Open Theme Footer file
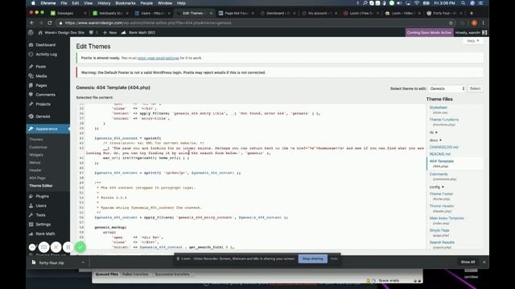The image size is (515, 289). (441, 194)
